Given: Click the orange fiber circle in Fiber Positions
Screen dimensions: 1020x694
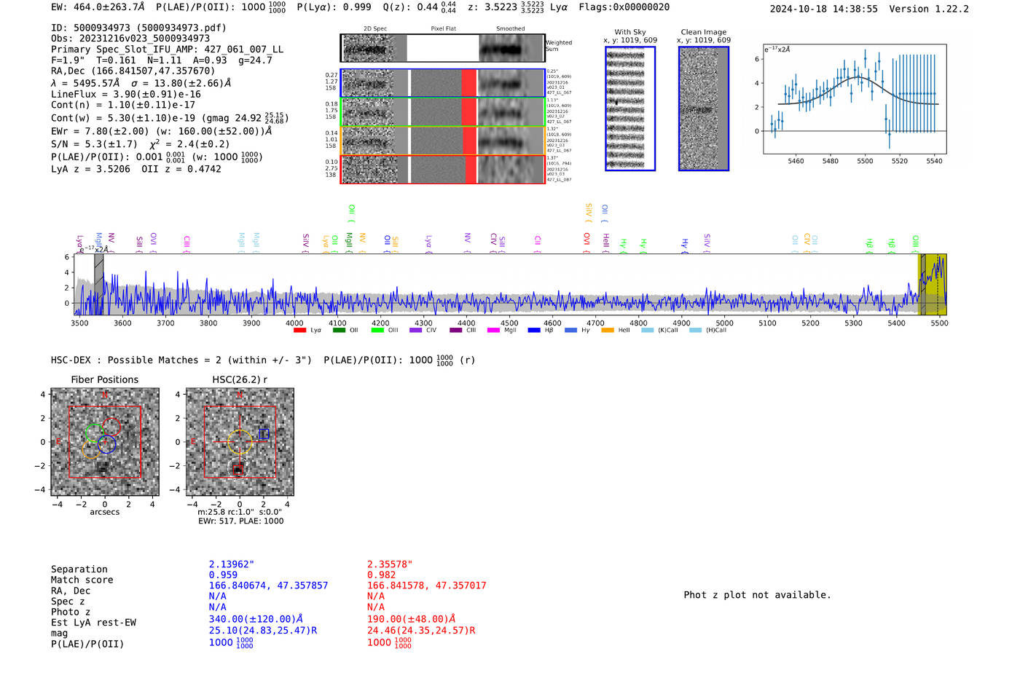Looking at the screenshot, I should [91, 449].
